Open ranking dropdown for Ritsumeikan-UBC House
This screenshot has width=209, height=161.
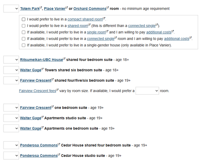[11, 60]
